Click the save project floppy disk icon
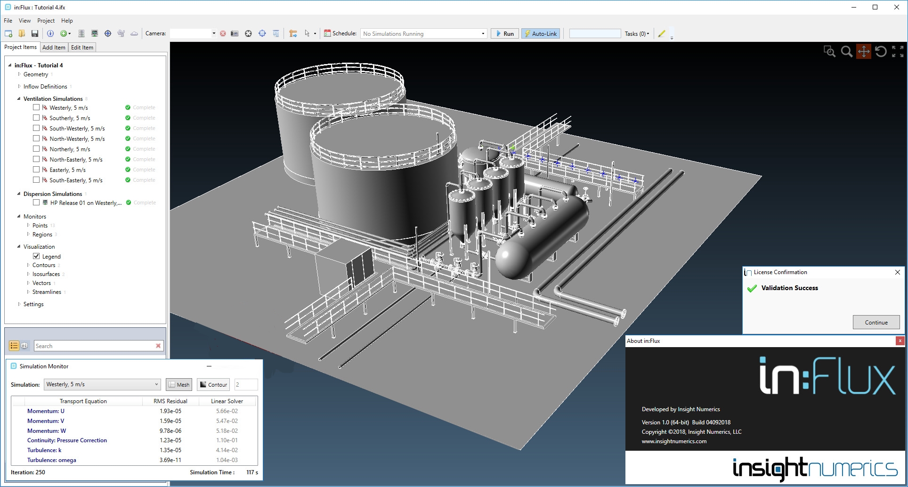Screen dimensions: 908x487 point(35,33)
